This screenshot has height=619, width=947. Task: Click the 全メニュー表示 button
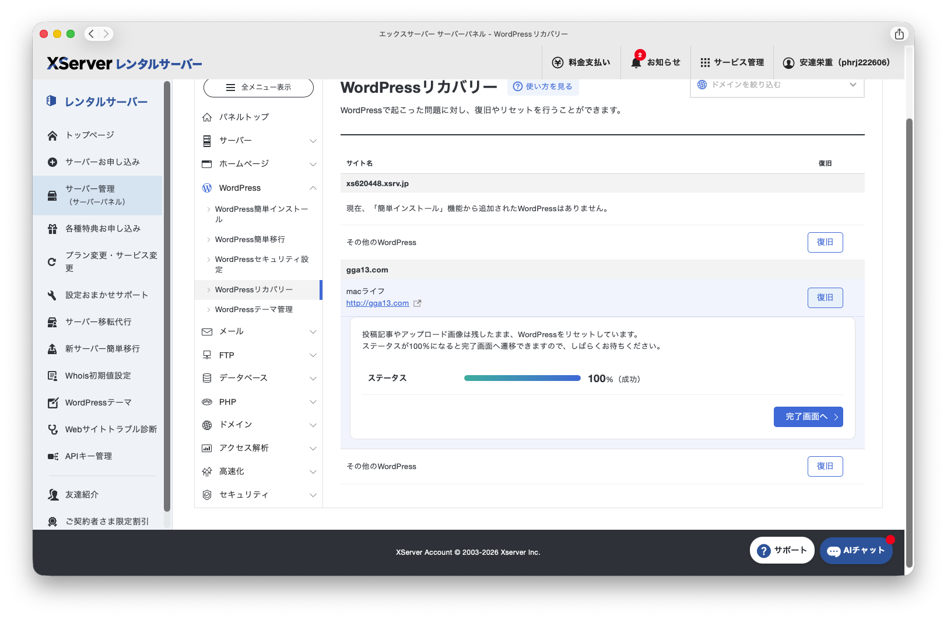click(x=258, y=88)
